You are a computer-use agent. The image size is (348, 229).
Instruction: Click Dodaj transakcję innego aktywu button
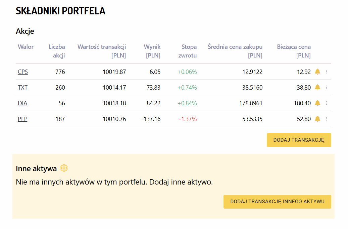pyautogui.click(x=277, y=202)
